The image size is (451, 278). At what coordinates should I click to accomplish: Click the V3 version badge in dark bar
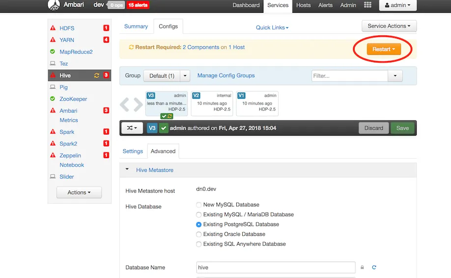tap(152, 128)
